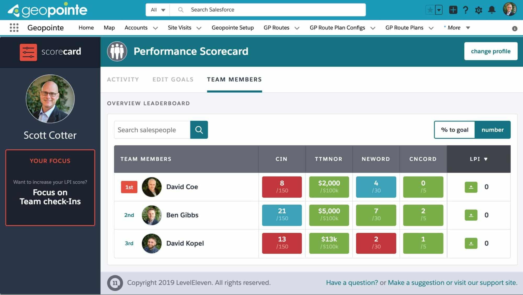Open the Edit Goals tab
Viewport: 523px width, 295px height.
pos(173,79)
